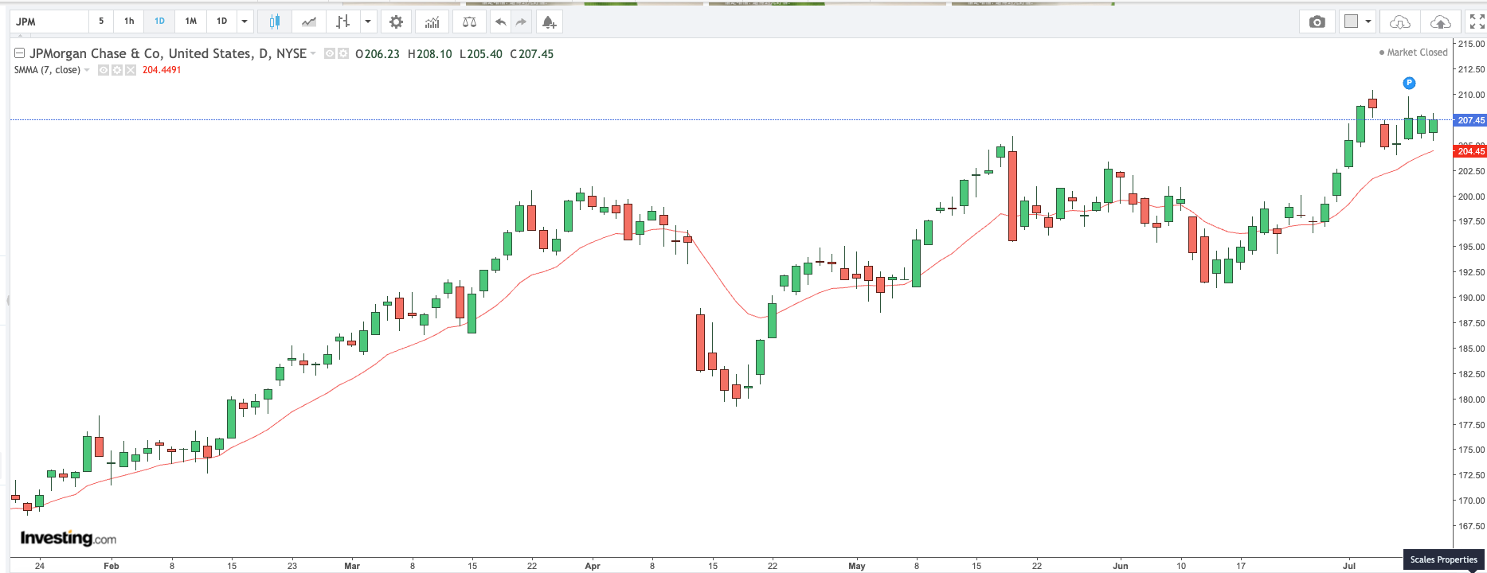Open chart properties gear in toolbar

coord(396,21)
